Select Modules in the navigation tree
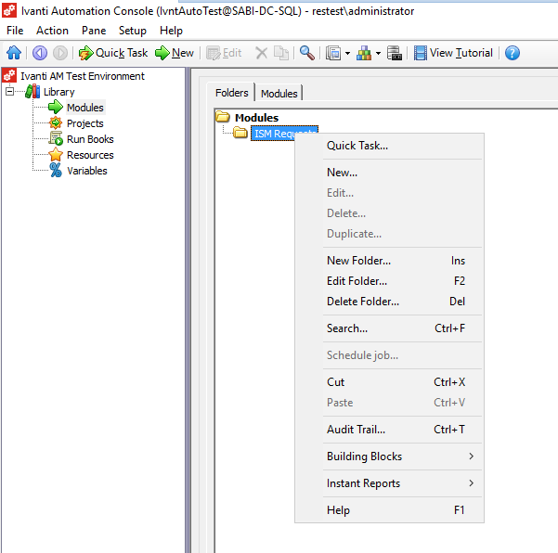This screenshot has height=553, width=558. coord(85,108)
